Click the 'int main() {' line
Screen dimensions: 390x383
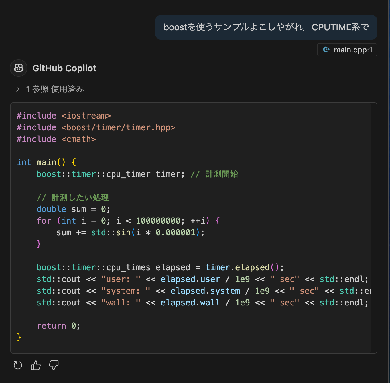[x=46, y=162]
